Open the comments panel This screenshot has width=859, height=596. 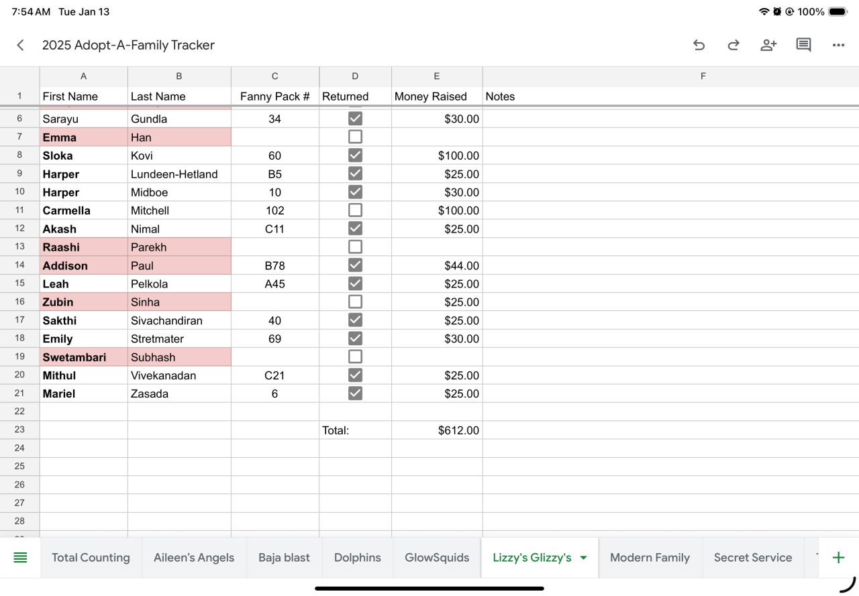[803, 45]
